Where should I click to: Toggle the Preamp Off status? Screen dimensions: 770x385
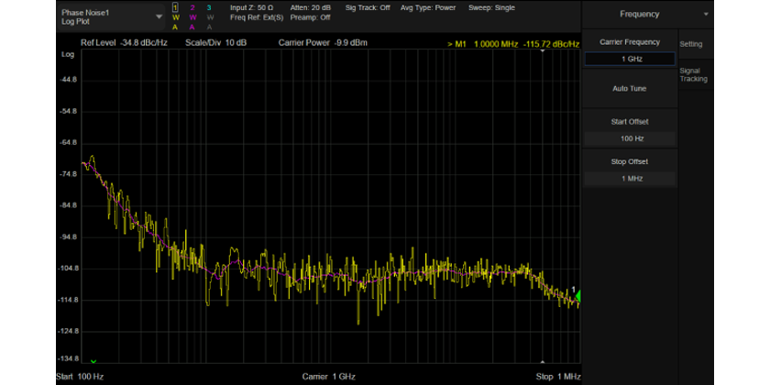point(313,16)
